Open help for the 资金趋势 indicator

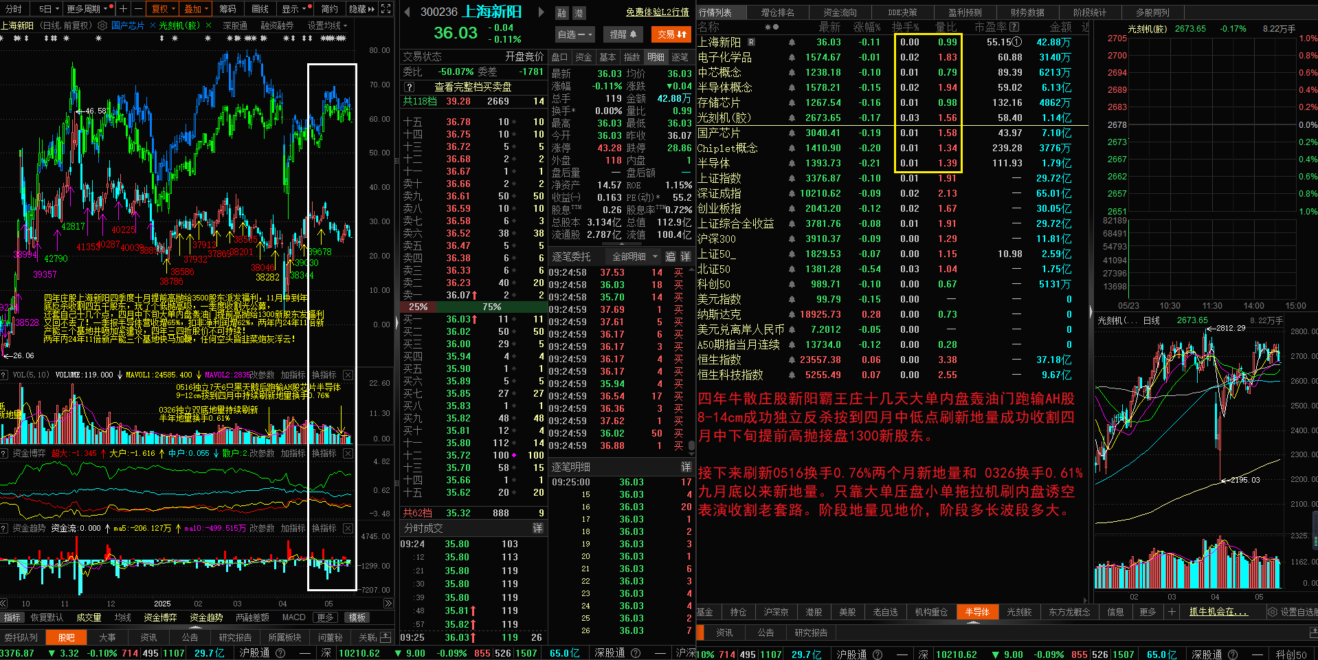click(5, 528)
